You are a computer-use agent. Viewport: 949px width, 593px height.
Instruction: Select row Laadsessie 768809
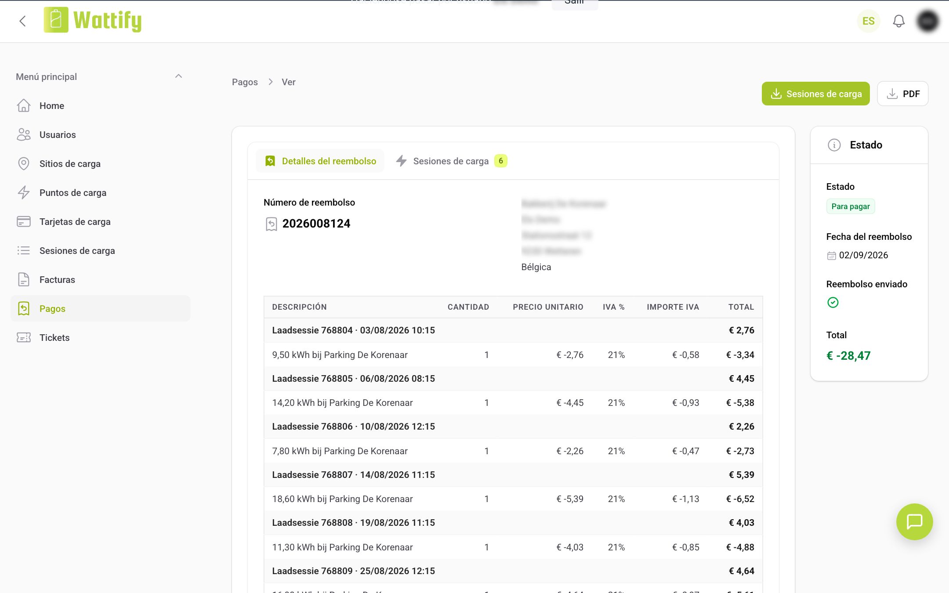513,571
